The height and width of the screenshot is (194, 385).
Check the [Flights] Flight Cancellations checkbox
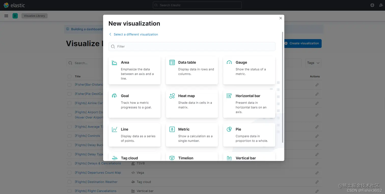click(70, 191)
